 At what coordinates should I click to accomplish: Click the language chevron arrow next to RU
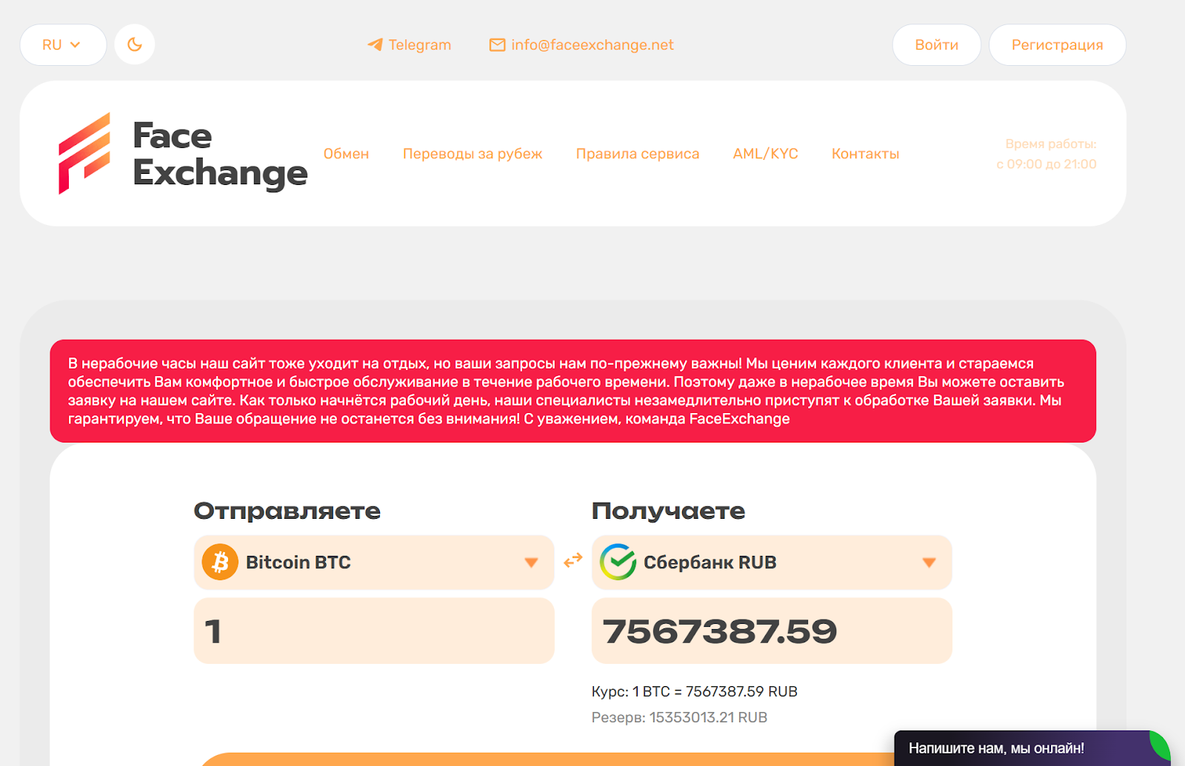click(x=75, y=45)
